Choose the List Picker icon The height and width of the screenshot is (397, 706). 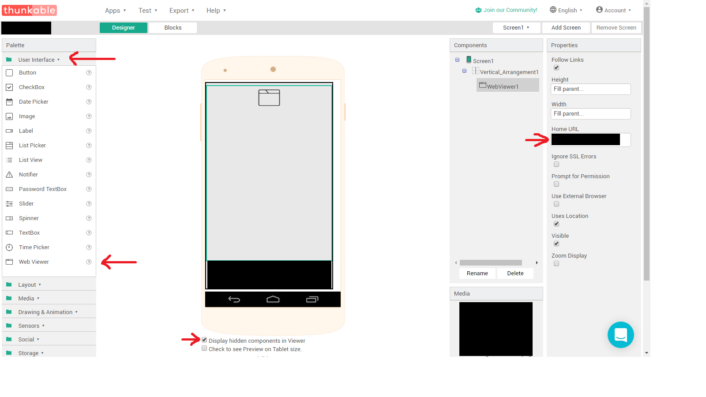click(x=9, y=146)
